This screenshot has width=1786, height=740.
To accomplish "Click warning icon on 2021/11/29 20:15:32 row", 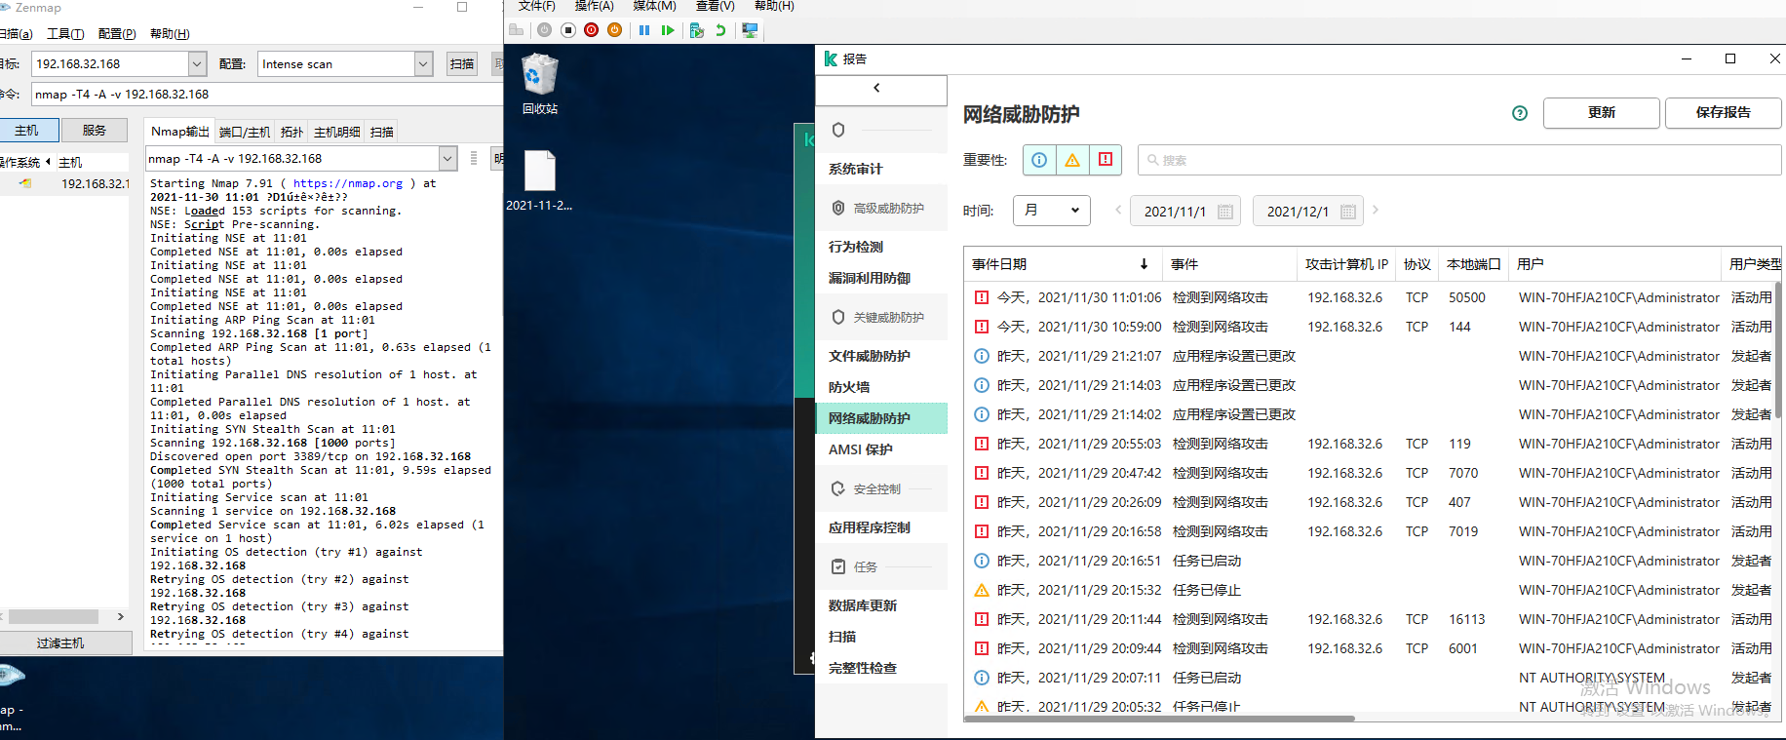I will (x=982, y=590).
